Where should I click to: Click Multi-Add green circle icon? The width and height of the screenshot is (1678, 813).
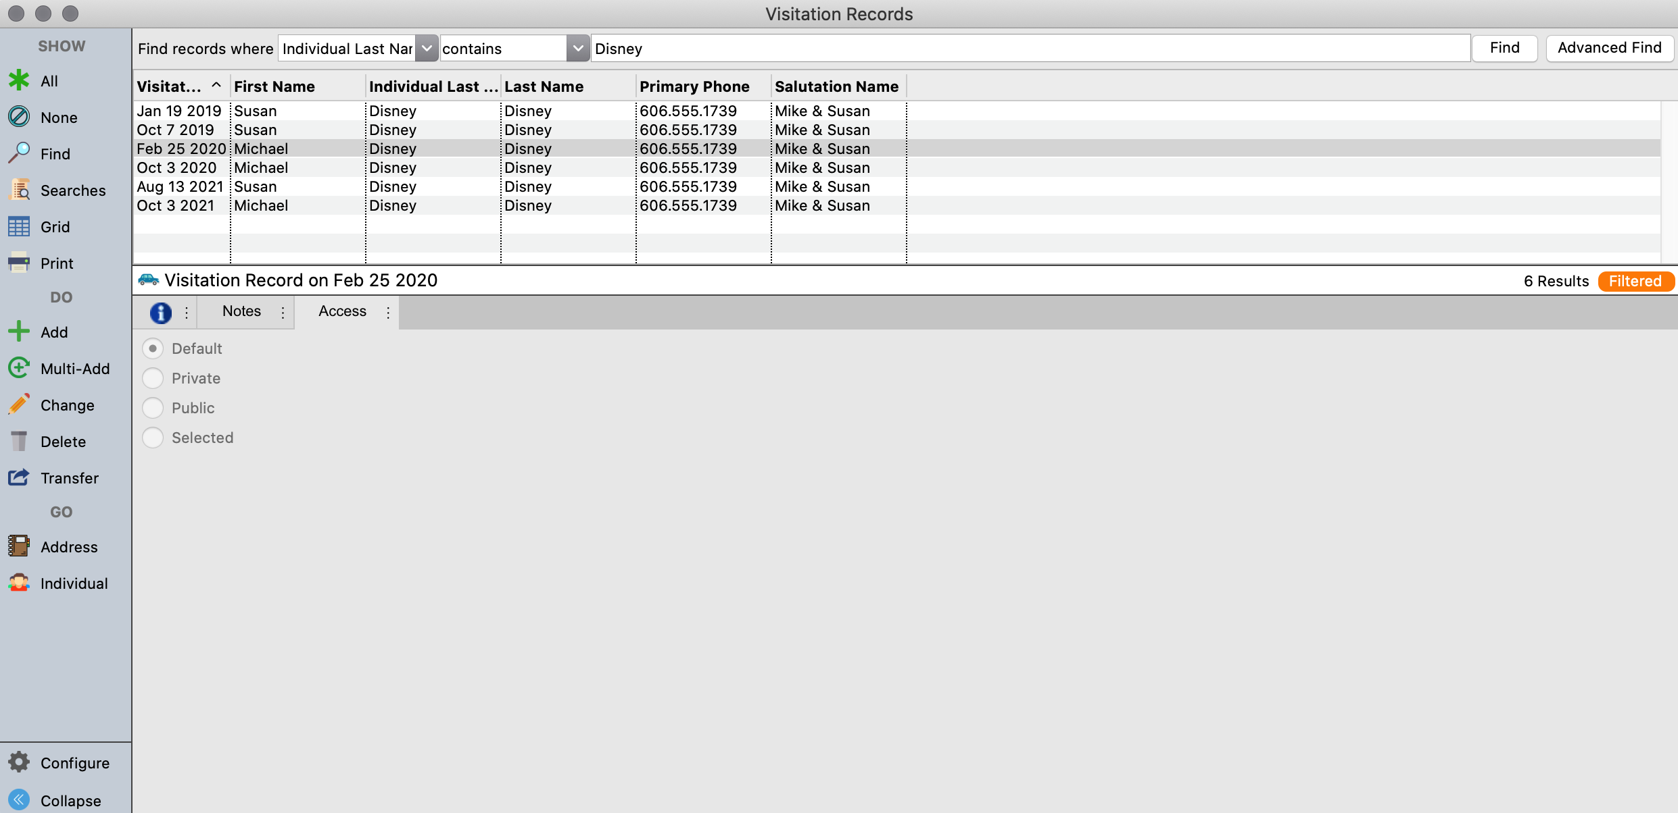[x=19, y=369]
